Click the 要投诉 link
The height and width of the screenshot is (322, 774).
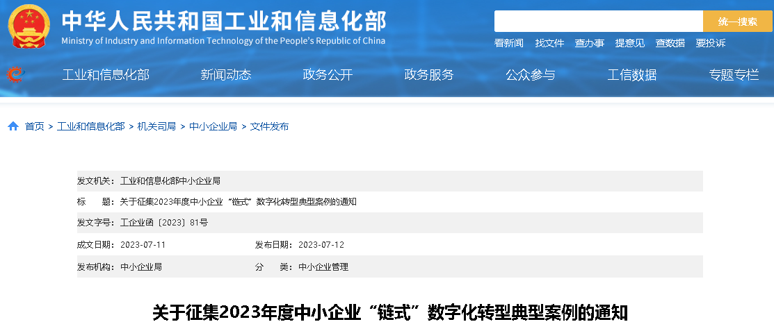pos(710,43)
